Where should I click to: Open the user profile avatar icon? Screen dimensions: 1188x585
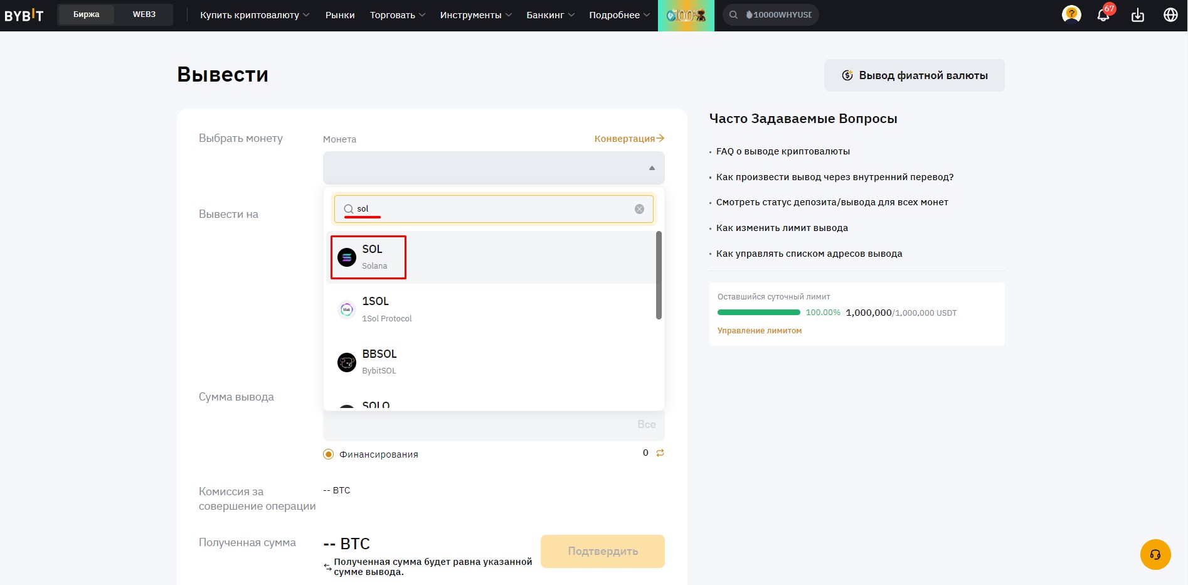pyautogui.click(x=1071, y=14)
